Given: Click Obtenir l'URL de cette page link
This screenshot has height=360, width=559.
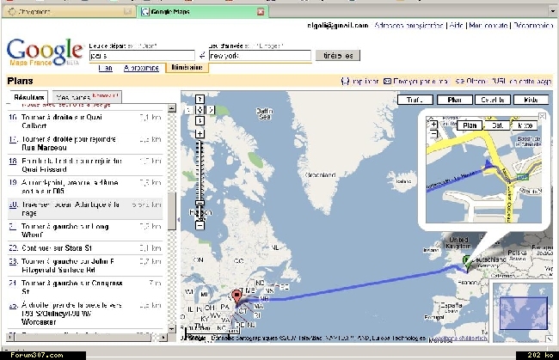Looking at the screenshot, I should point(503,81).
